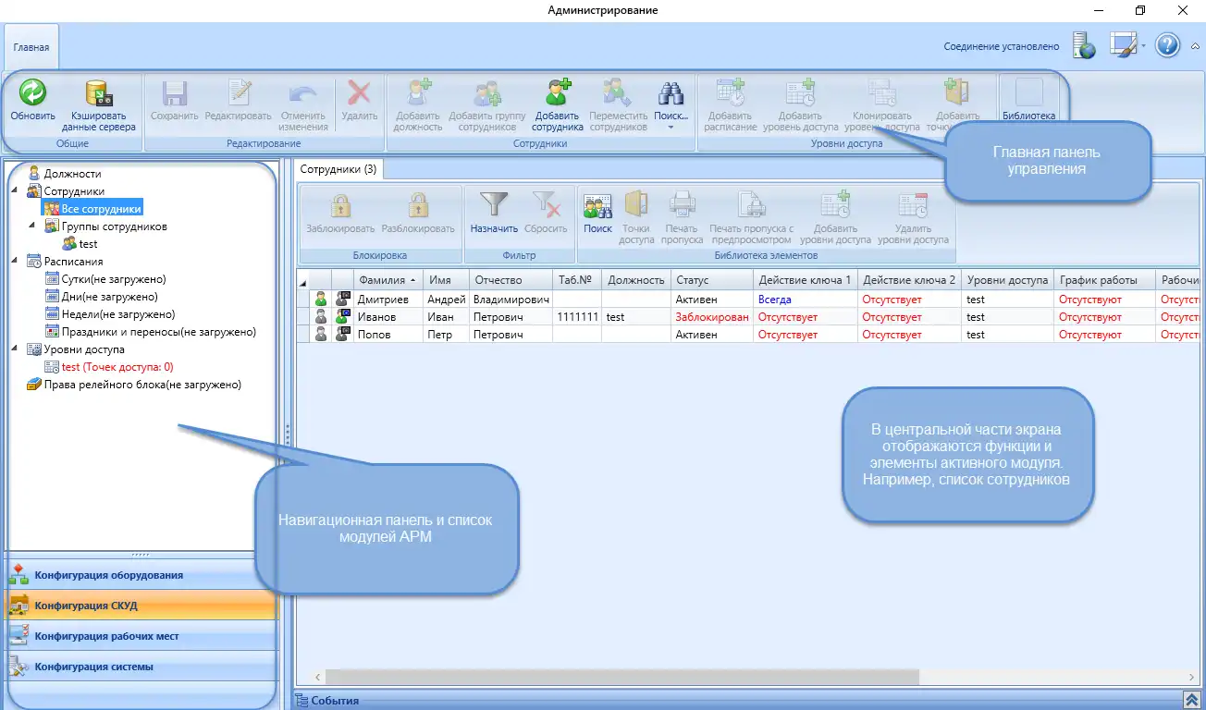Select the test employee group
Viewport: 1206px width, 710px height.
click(88, 244)
